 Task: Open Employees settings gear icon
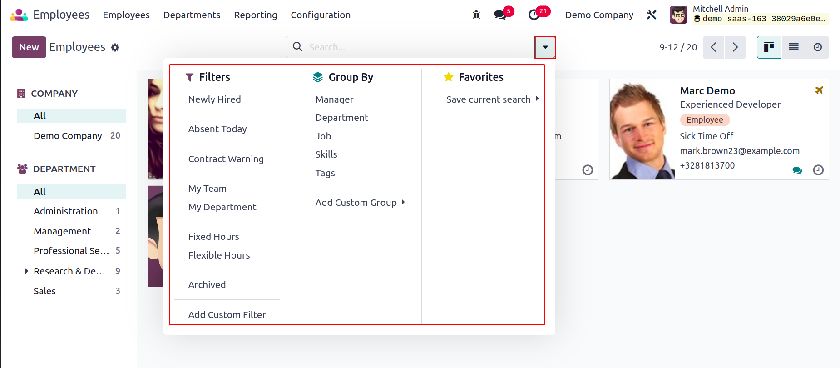tap(115, 47)
